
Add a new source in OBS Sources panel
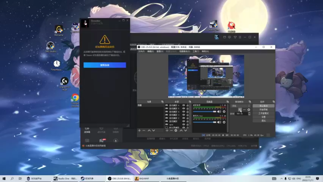tap(167, 130)
